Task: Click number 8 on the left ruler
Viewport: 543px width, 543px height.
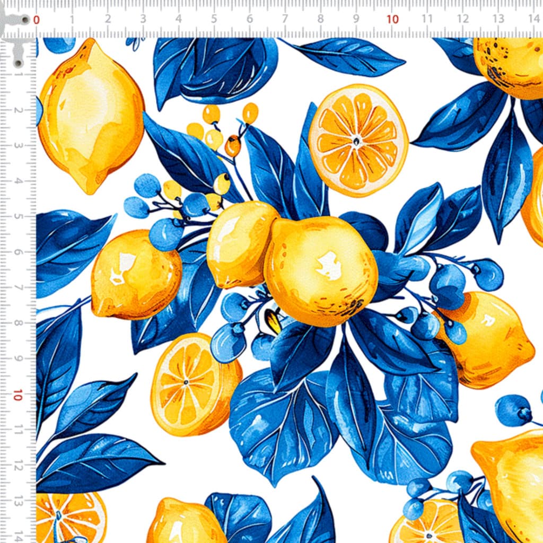Action: point(18,323)
